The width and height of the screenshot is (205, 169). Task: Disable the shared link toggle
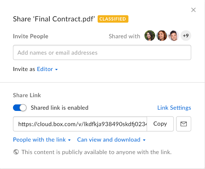tap(20, 108)
